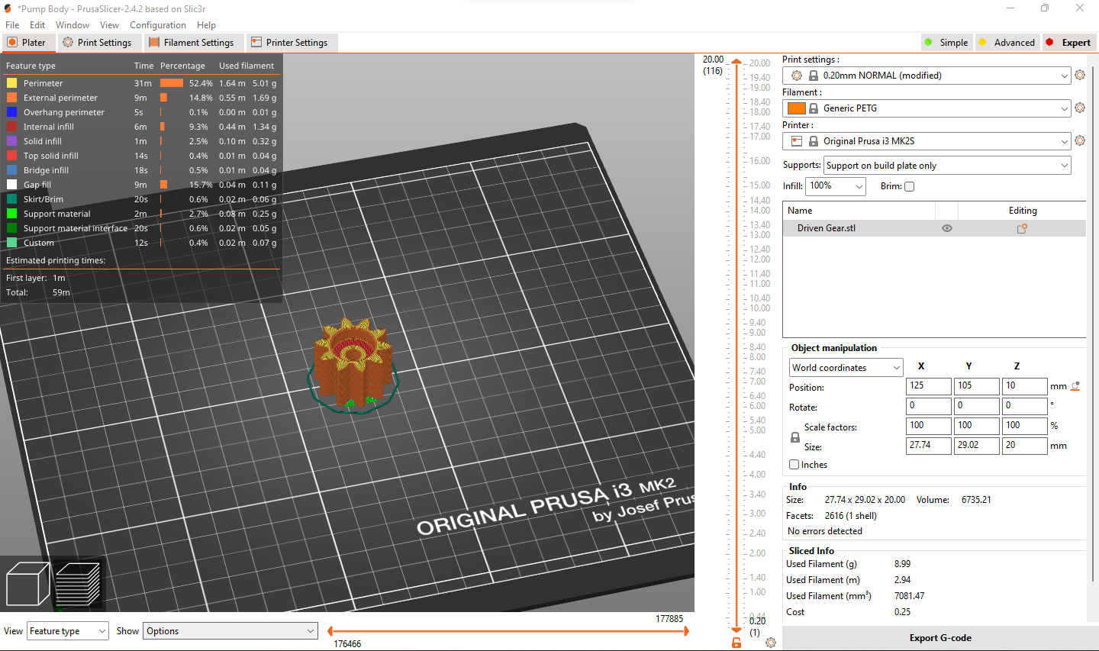Screen dimensions: 1099x651
Task: Click the Export G-code button
Action: 940,638
